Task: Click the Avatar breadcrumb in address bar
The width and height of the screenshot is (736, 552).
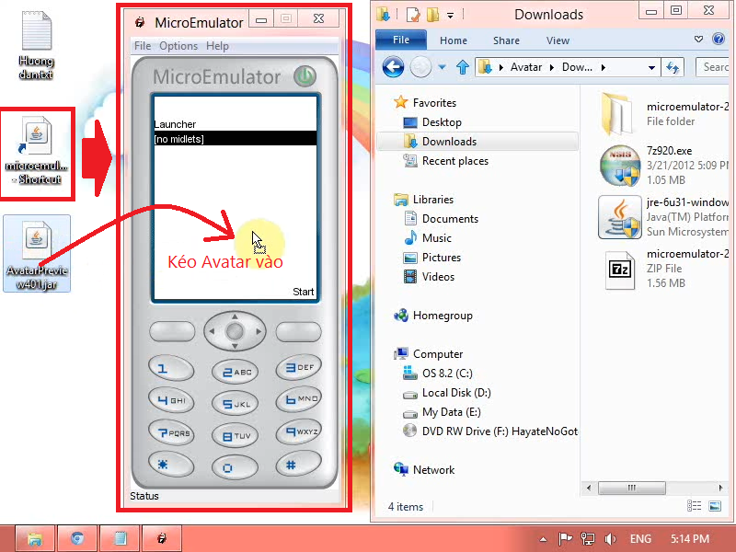Action: [525, 67]
